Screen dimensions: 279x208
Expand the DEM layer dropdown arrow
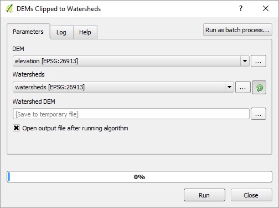[x=245, y=61]
